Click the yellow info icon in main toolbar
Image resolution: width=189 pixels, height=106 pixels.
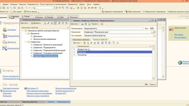click(71, 8)
